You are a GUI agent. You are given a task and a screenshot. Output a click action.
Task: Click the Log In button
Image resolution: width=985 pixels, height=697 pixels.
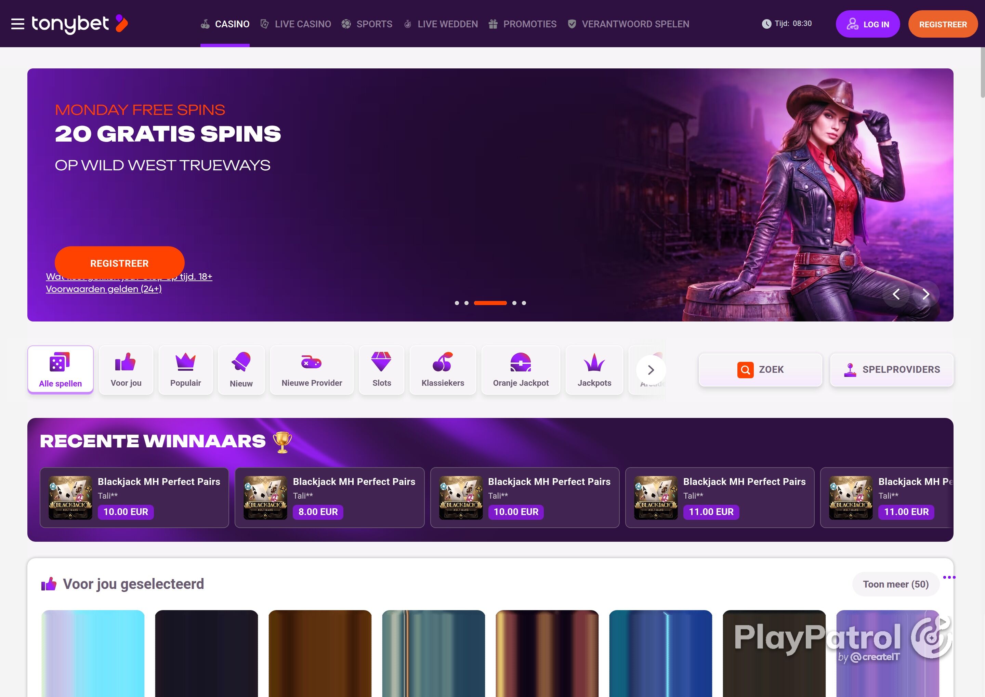(867, 24)
